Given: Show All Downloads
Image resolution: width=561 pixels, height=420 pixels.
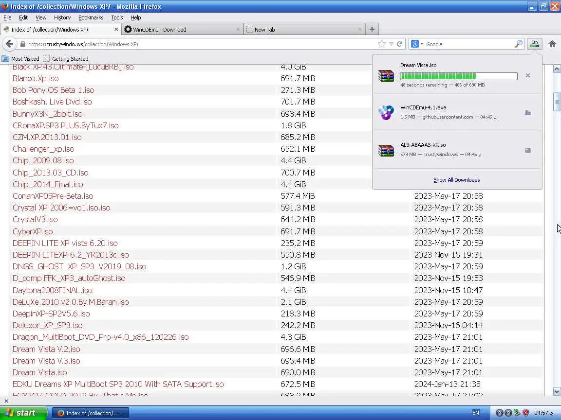Looking at the screenshot, I should click(456, 180).
